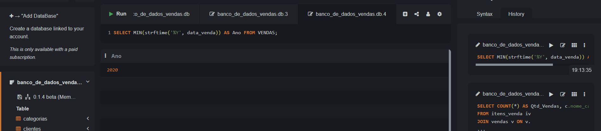The height and width of the screenshot is (131, 601).
Task: Select the History tab
Action: (x=516, y=14)
